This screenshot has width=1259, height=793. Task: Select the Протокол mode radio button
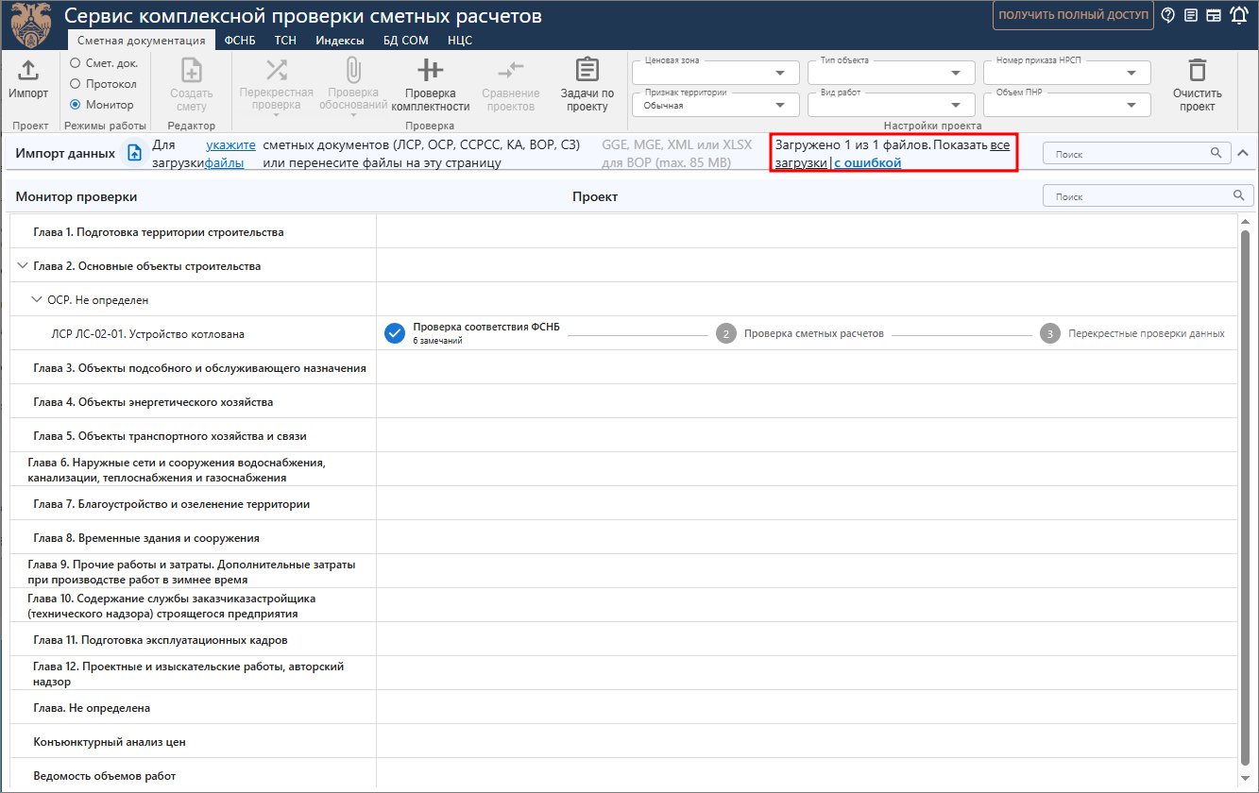76,84
